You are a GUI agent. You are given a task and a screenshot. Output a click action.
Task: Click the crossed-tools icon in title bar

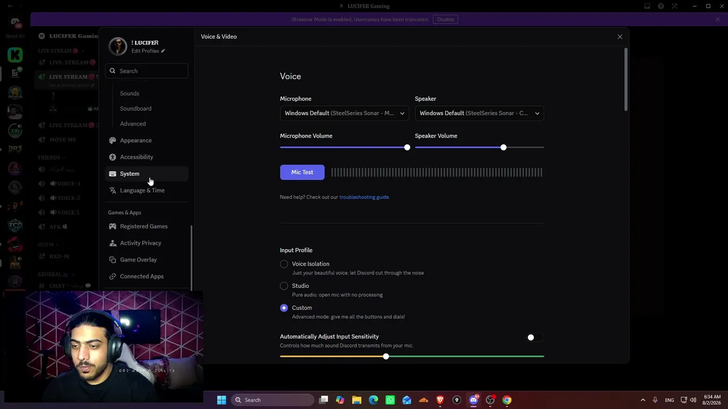675,6
